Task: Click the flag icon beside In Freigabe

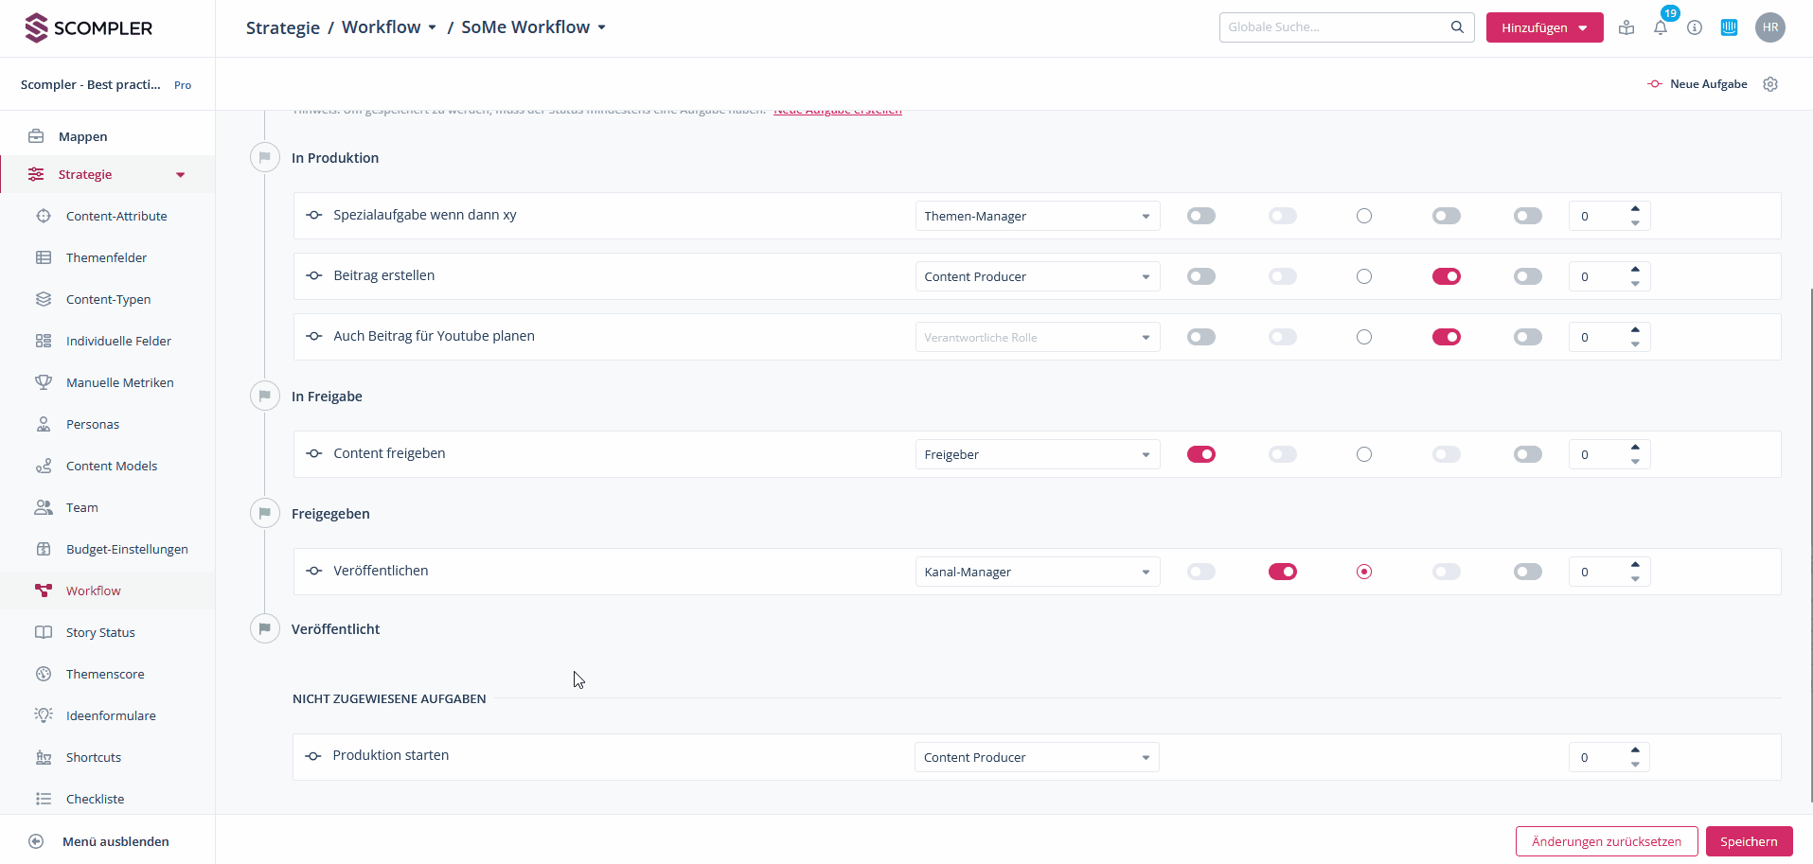Action: click(x=265, y=396)
